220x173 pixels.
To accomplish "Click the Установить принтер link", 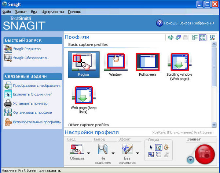I will pos(30,104).
